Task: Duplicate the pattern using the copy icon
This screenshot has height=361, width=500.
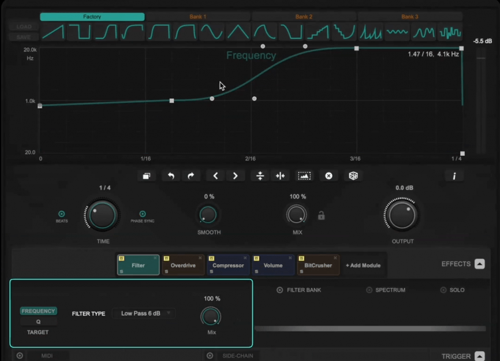Action: [x=146, y=176]
